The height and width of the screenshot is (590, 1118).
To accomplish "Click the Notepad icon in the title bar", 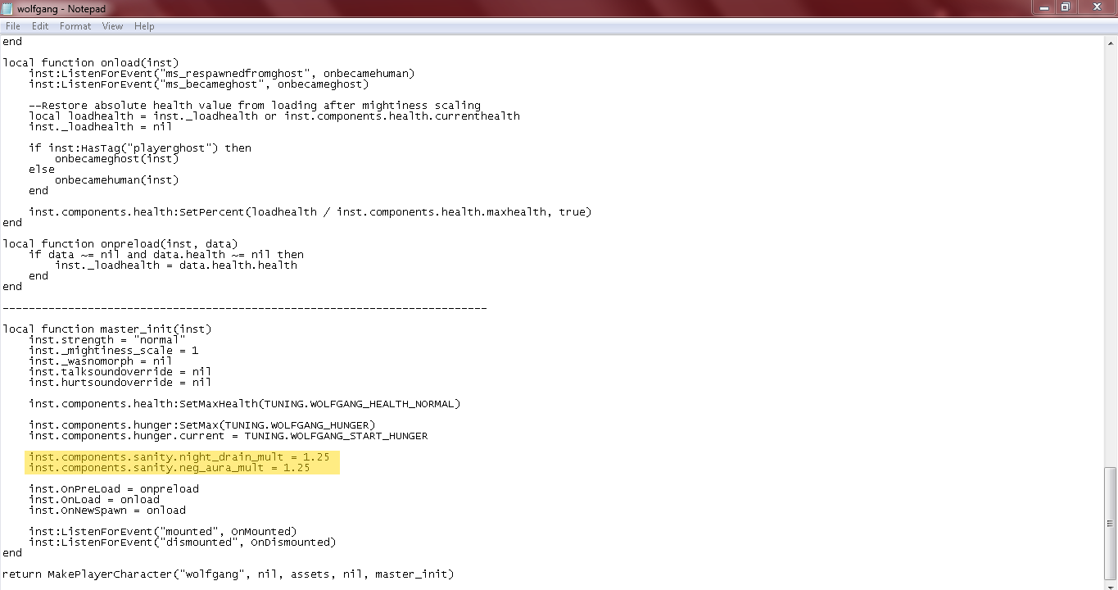I will coord(7,7).
